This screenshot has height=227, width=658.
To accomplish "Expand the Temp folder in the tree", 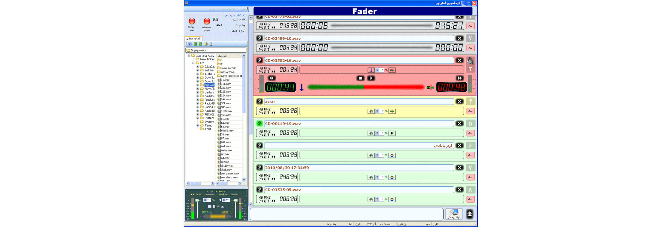I will [198, 125].
